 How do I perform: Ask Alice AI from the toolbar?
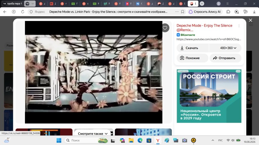(205, 12)
